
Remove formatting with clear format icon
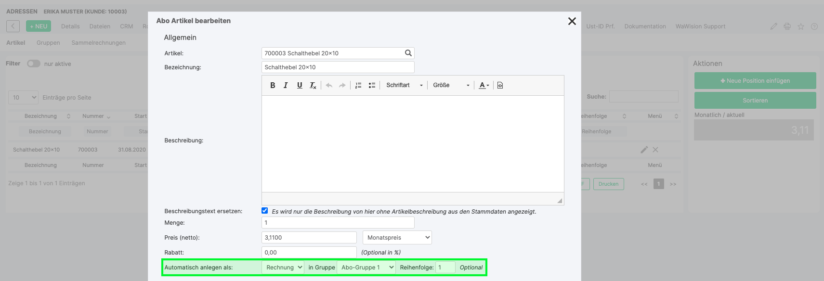[313, 85]
